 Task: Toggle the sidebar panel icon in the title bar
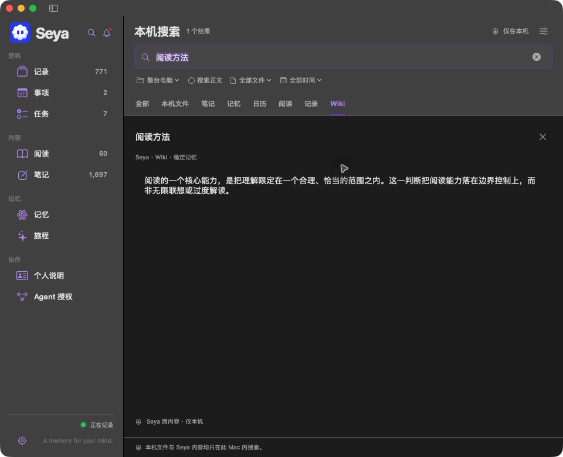(53, 8)
